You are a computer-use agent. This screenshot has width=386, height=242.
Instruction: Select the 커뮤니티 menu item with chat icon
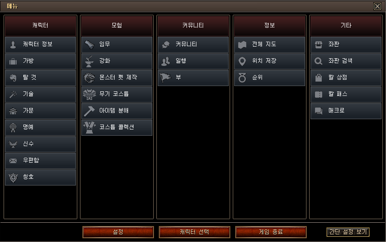point(193,45)
